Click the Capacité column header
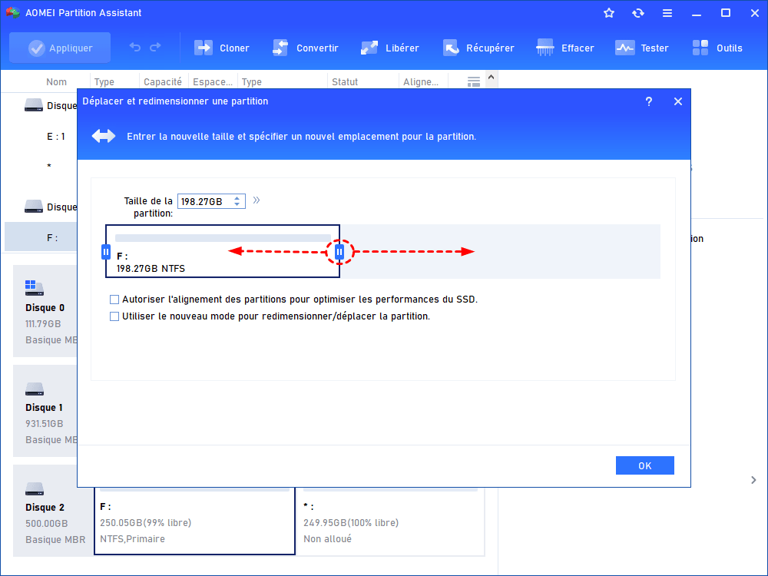Image resolution: width=768 pixels, height=576 pixels. (x=163, y=82)
